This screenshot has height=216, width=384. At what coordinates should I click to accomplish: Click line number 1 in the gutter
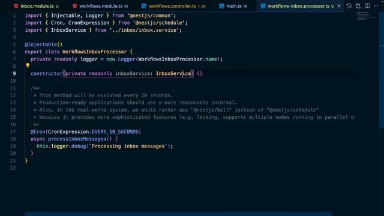point(14,16)
